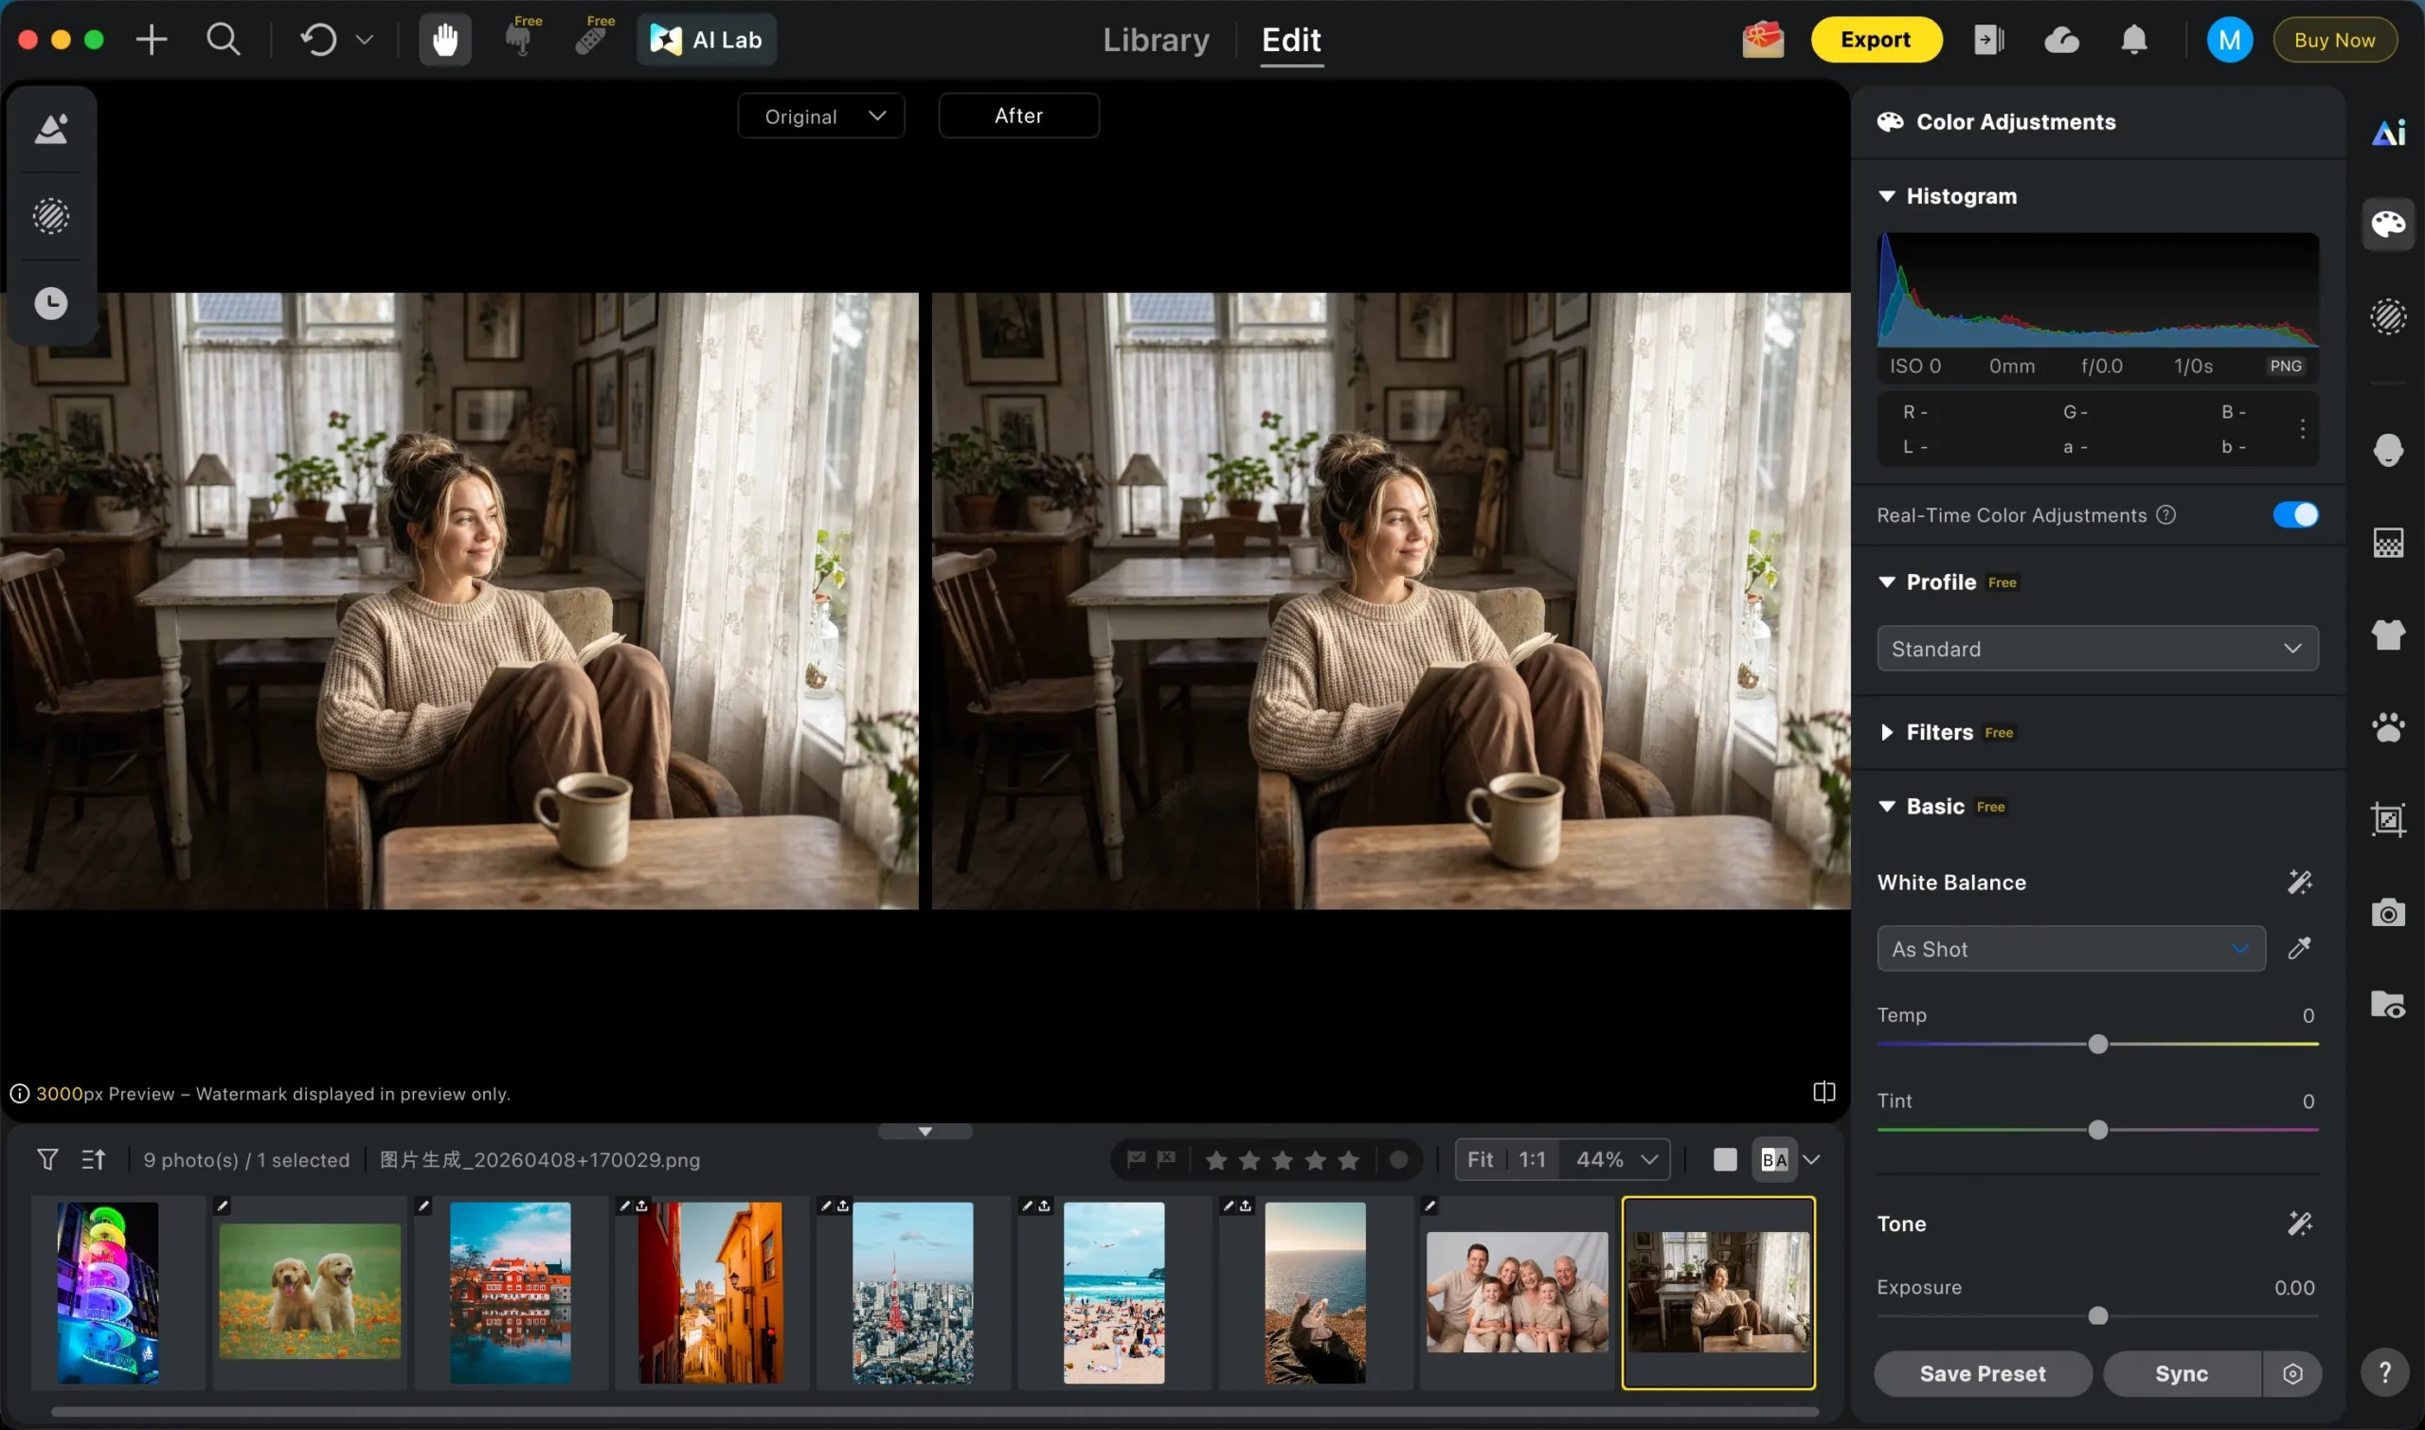Toggle the side-by-side compare split icon
Image resolution: width=2425 pixels, height=1430 pixels.
1823,1092
